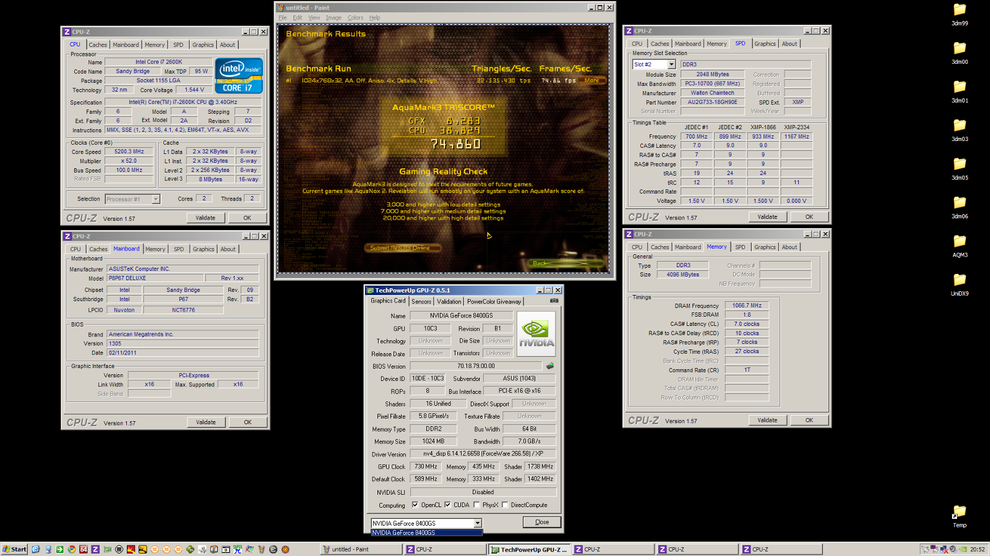Viewport: 990px width, 556px height.
Task: Click the More link beside 74.86 fps
Action: pos(592,80)
